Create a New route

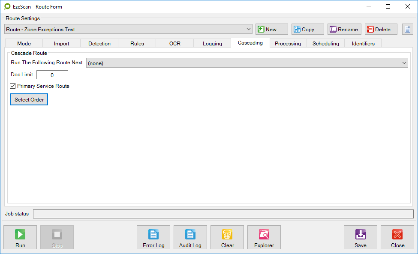[272, 29]
